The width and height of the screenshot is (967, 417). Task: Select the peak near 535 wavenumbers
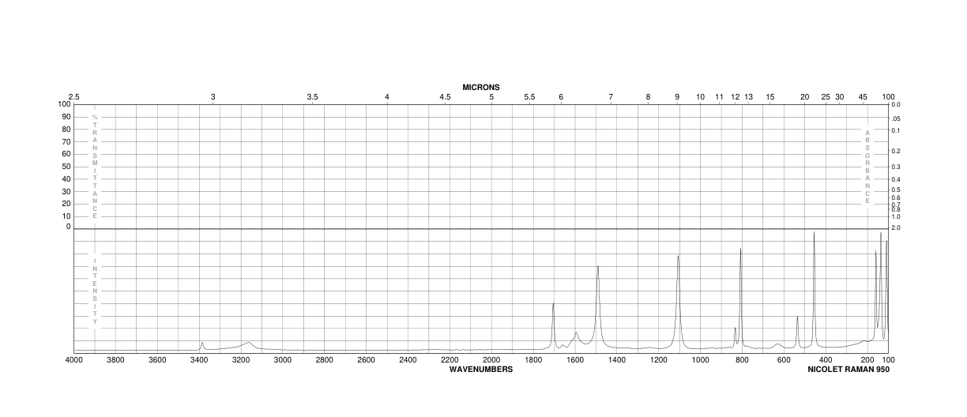797,317
